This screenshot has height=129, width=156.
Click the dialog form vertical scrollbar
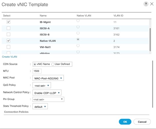click(x=152, y=84)
